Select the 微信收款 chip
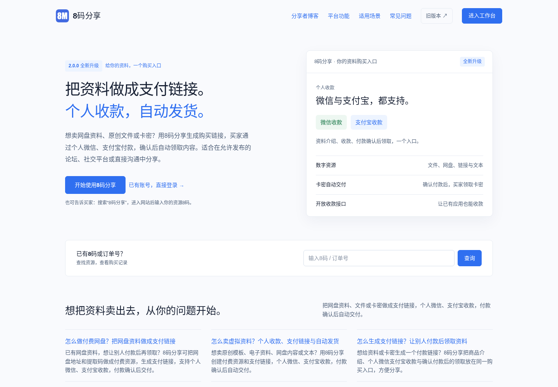 [x=331, y=122]
